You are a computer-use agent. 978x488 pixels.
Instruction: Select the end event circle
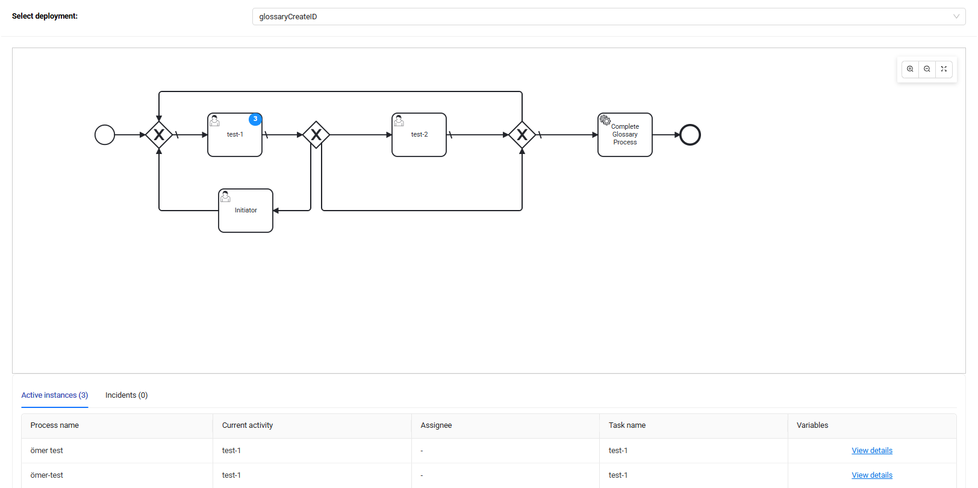click(690, 135)
